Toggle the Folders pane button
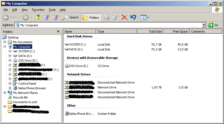The width and height of the screenshot is (224, 124). (x=91, y=17)
